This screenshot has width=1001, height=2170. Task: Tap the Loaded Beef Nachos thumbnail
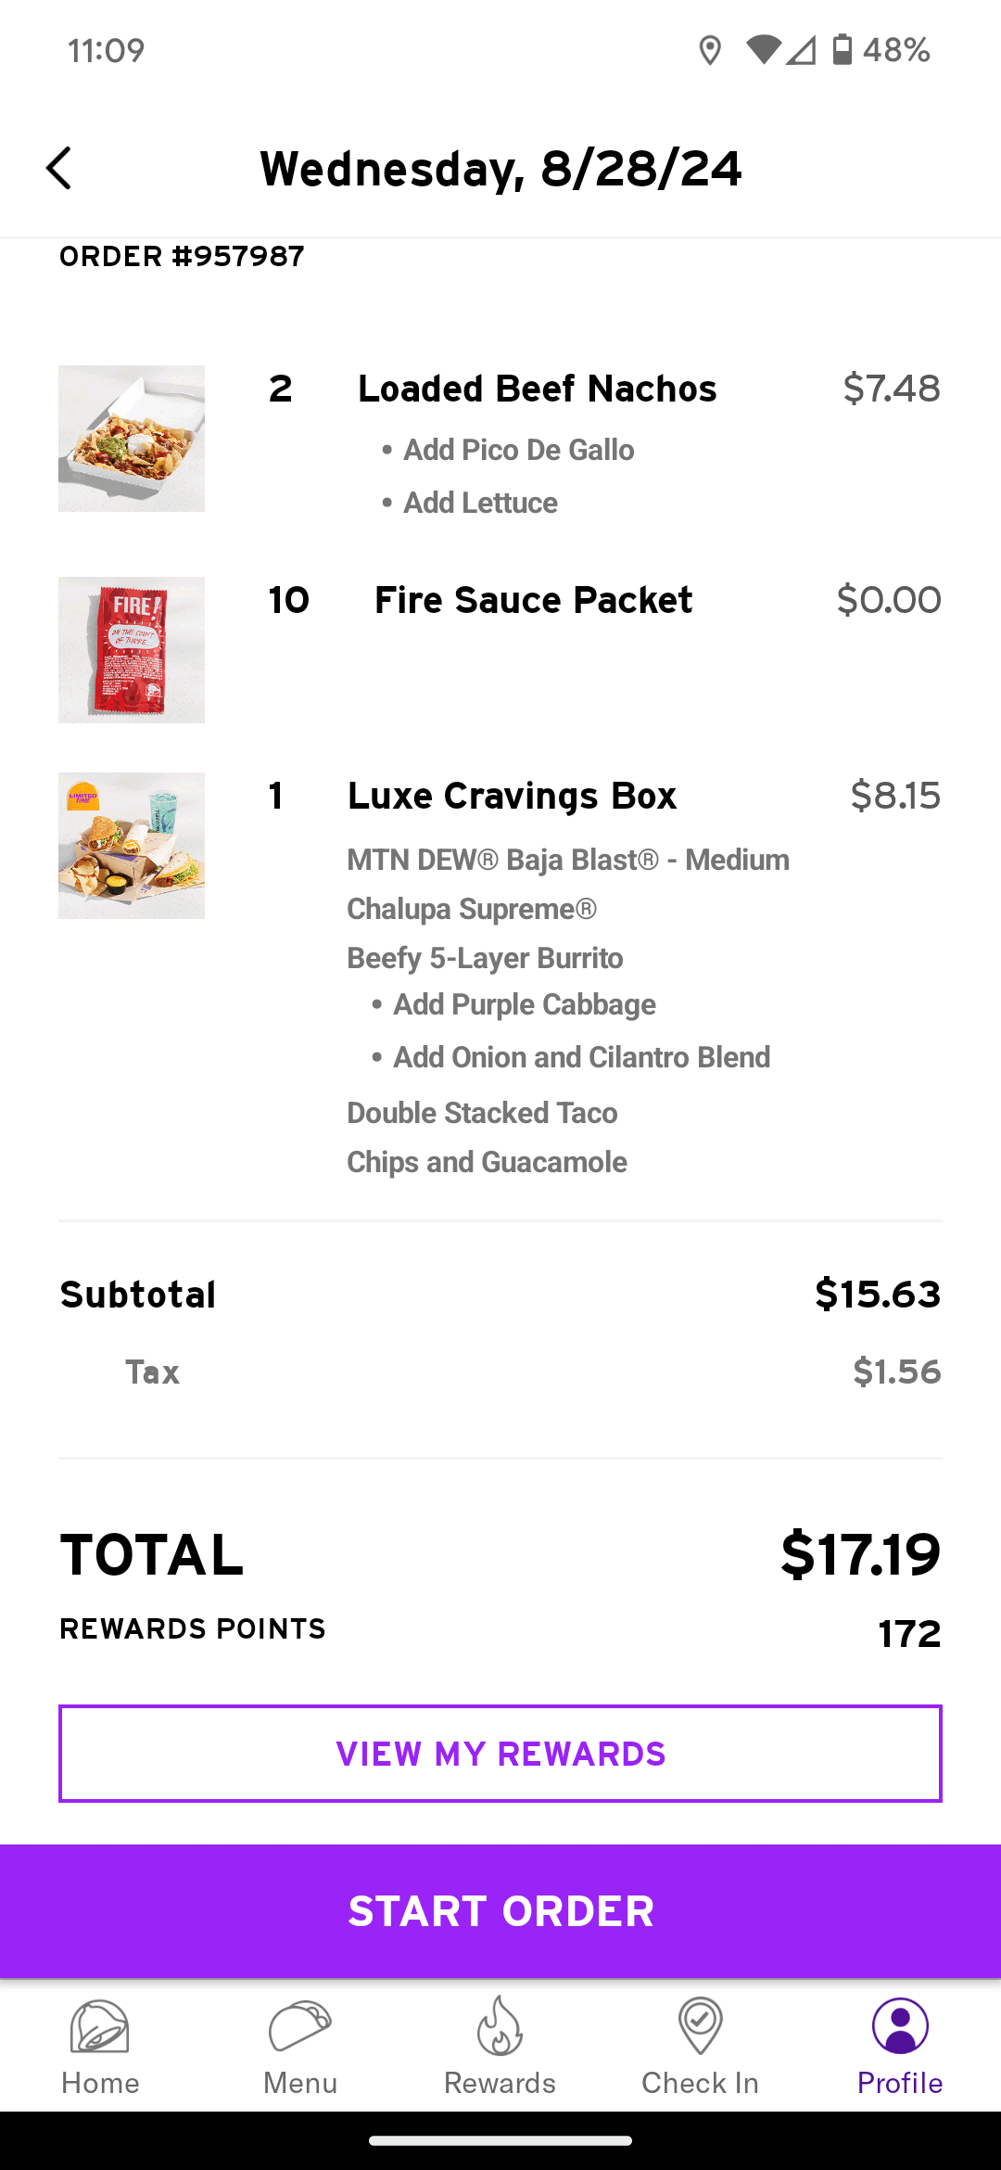(132, 439)
